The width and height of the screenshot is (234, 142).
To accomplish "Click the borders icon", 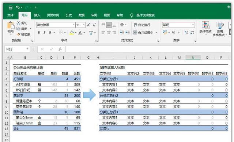I will tap(61, 33).
